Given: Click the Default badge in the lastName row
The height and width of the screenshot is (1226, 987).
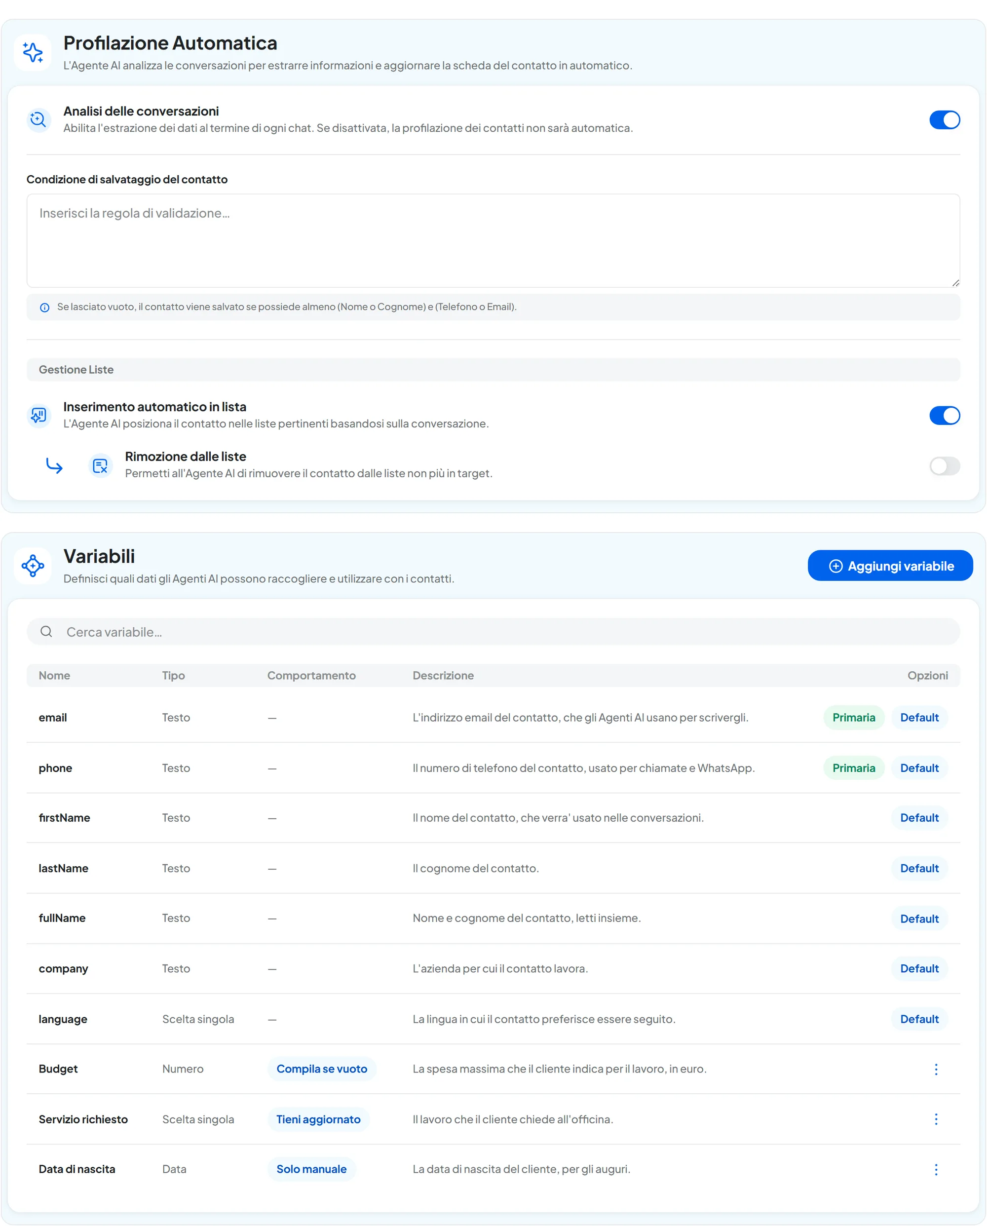Looking at the screenshot, I should coord(919,868).
